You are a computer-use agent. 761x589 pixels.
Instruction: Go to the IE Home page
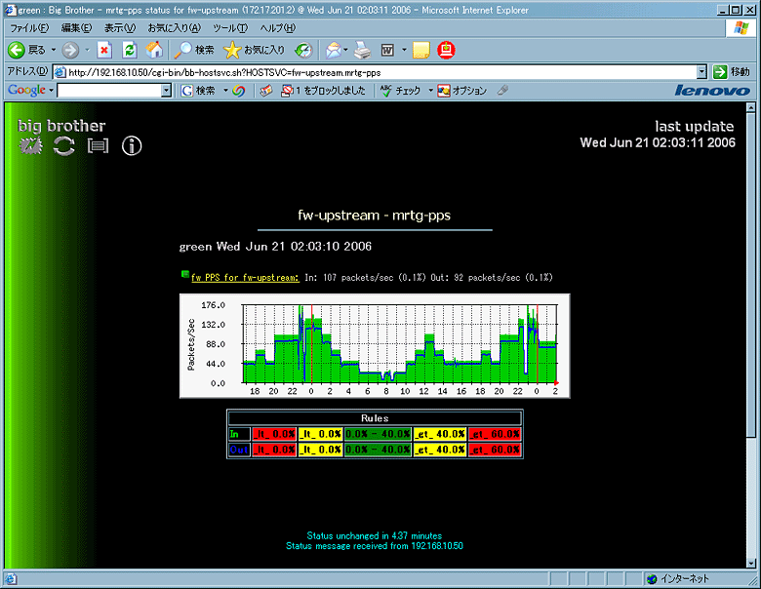154,50
